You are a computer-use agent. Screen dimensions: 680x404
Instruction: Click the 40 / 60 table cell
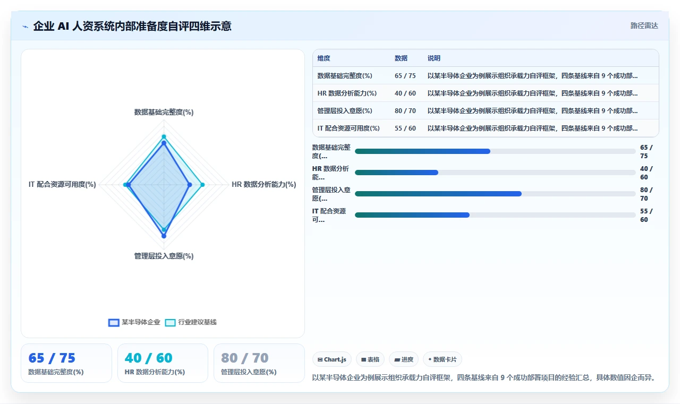pos(405,93)
